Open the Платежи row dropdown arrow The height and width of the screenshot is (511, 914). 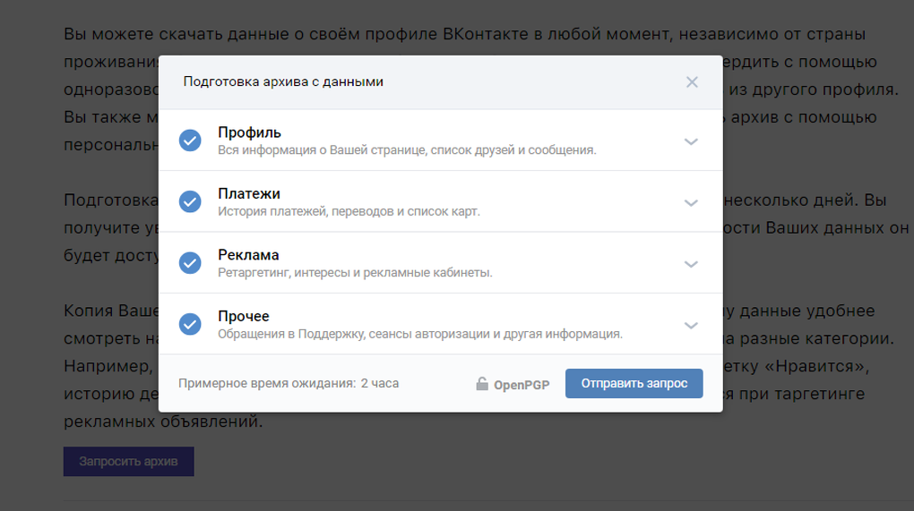(691, 203)
